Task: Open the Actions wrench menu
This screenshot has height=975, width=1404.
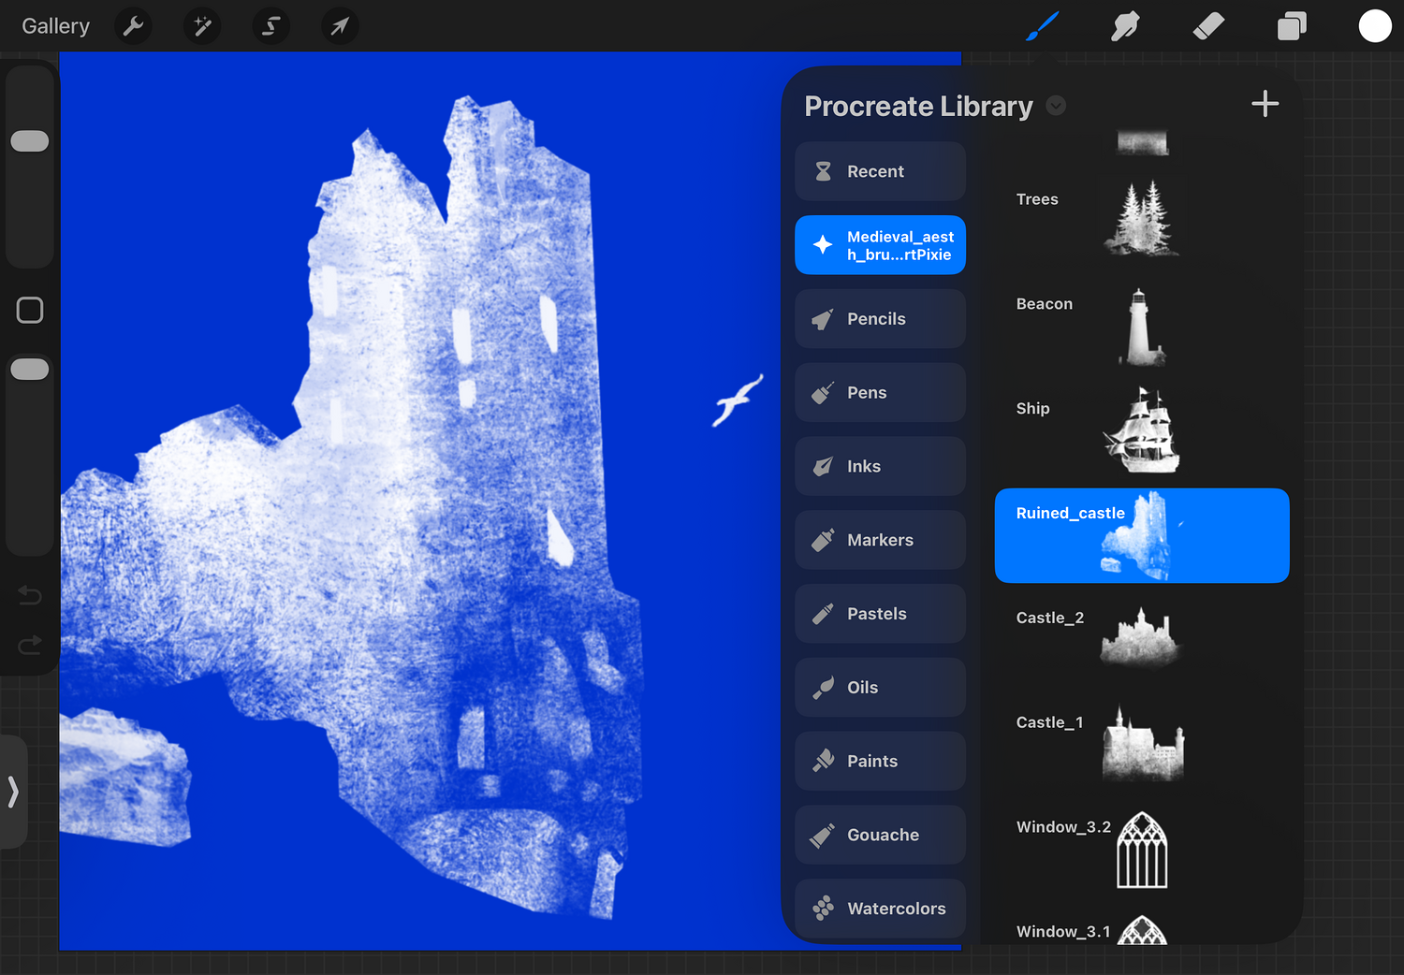Action: [133, 26]
